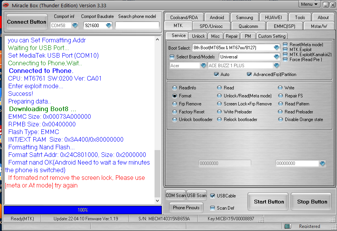This screenshot has width=337, height=231.
Task: Switch to the Custom Setting sub-tab
Action: pyautogui.click(x=272, y=36)
